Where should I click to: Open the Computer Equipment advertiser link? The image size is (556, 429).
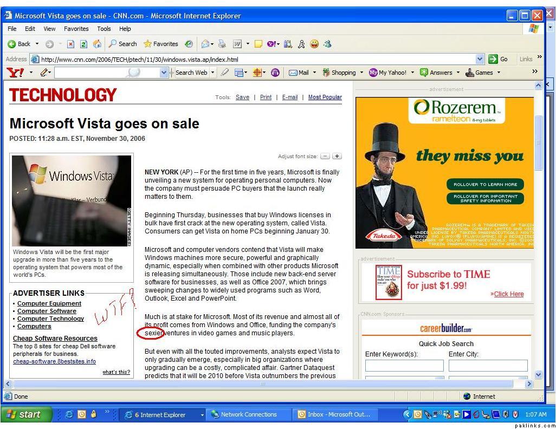(x=49, y=303)
